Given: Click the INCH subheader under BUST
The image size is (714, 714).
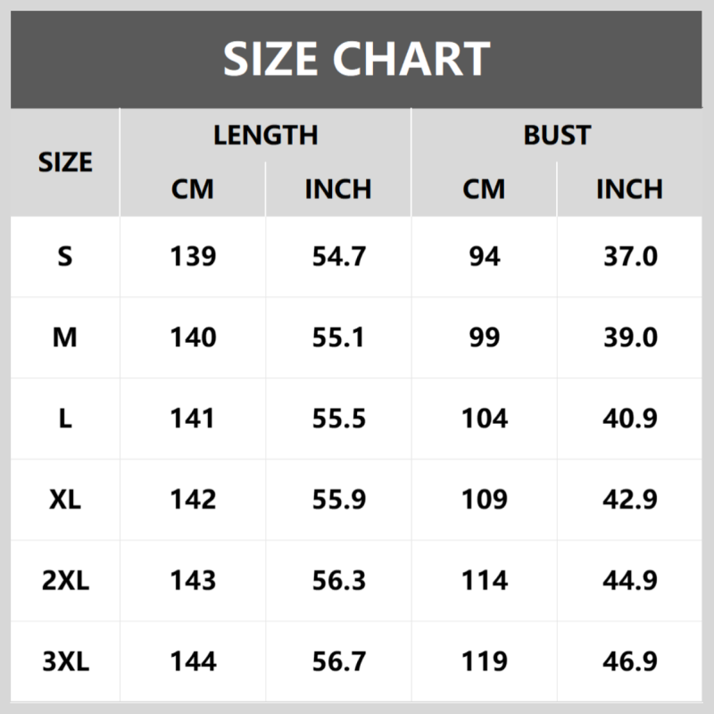Looking at the screenshot, I should tap(629, 189).
